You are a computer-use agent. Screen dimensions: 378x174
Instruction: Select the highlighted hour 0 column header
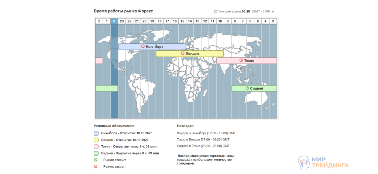click(114, 21)
